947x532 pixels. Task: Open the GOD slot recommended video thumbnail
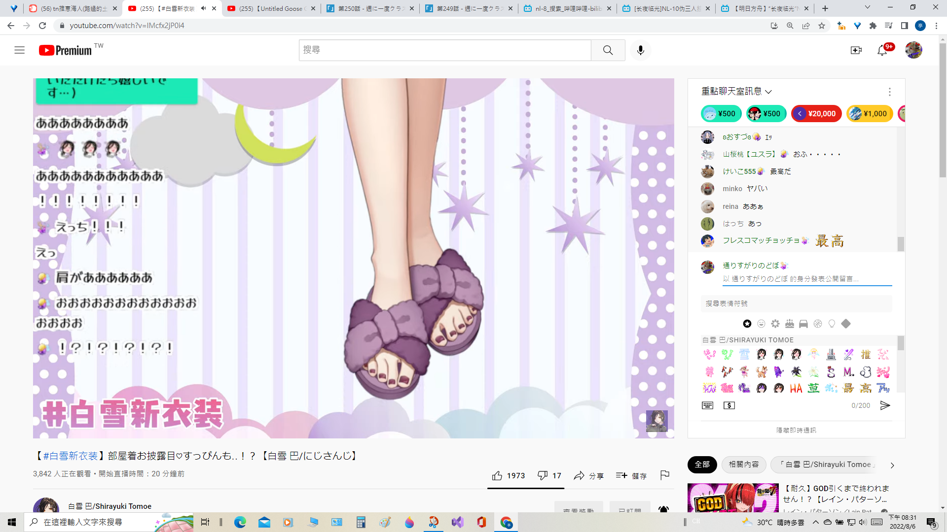733,498
